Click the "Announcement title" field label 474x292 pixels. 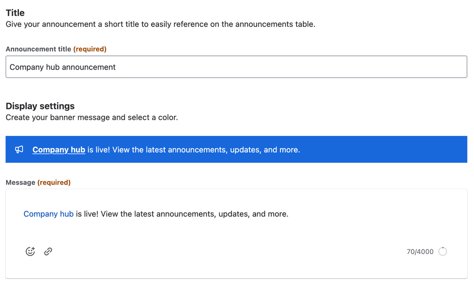pyautogui.click(x=38, y=49)
